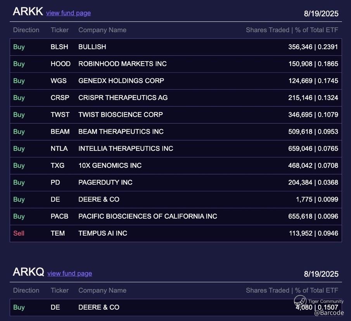The image size is (351, 321).
Task: Select the Ticker column header in ARKK table
Action: [x=59, y=30]
